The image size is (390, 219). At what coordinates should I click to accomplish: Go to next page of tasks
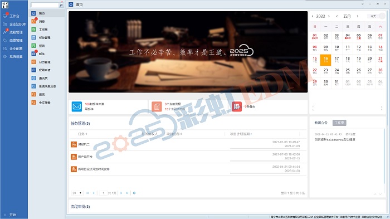(x=121, y=193)
